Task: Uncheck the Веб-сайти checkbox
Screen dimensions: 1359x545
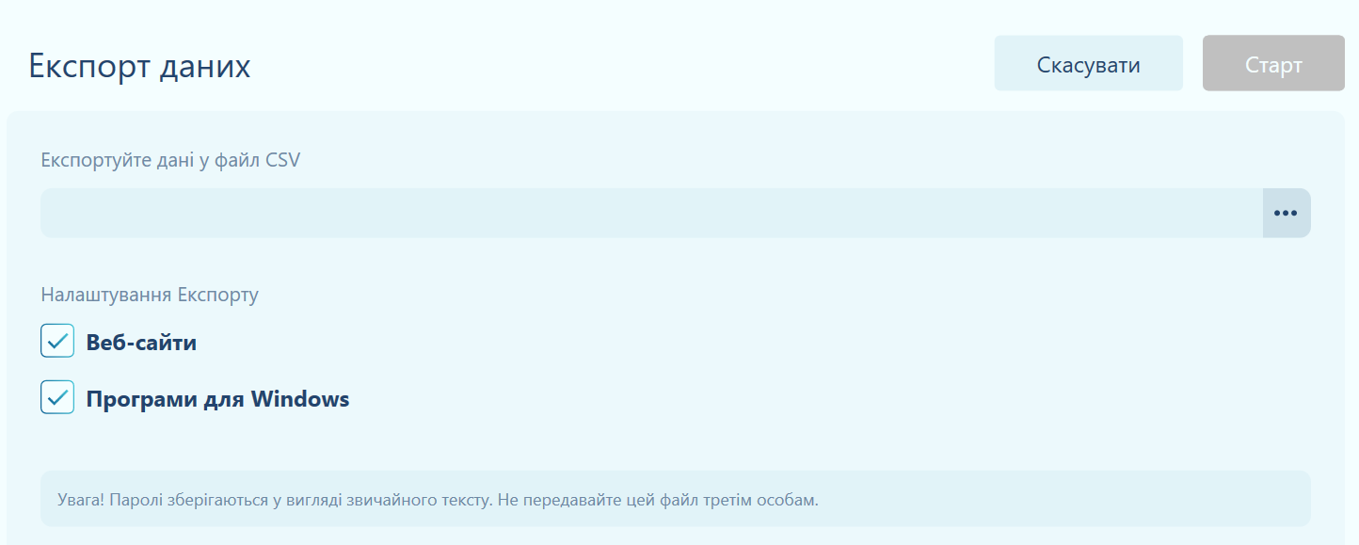Action: click(x=57, y=341)
